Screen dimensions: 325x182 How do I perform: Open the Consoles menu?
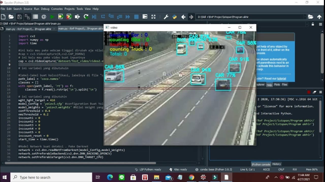[57, 9]
